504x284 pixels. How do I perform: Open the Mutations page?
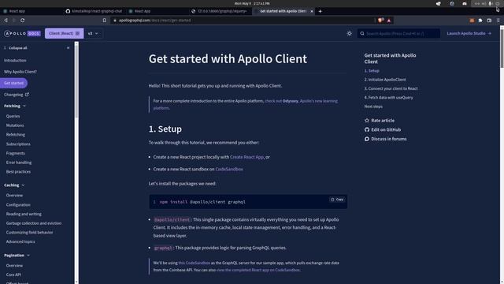(x=15, y=125)
